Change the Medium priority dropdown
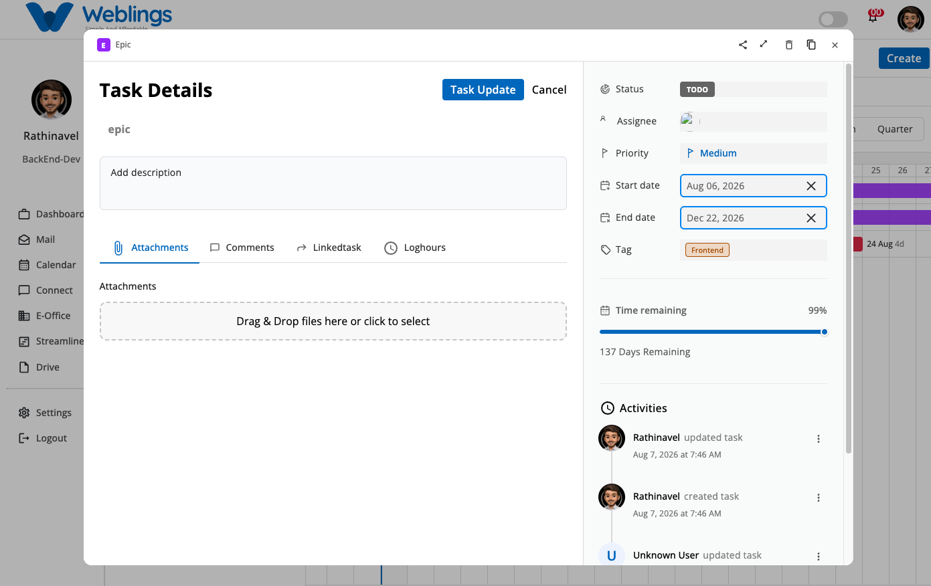931x586 pixels. (754, 153)
